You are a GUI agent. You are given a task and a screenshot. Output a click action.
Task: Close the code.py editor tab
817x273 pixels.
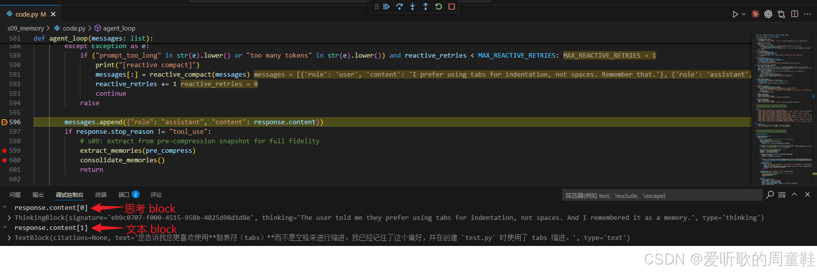[x=53, y=14]
